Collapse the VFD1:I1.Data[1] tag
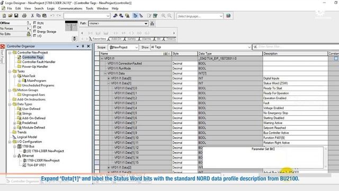The height and width of the screenshot is (191, 339). tap(109, 83)
